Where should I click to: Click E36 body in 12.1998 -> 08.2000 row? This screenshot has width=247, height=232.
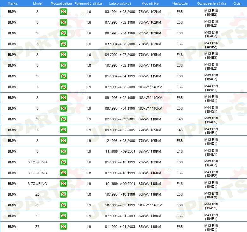pos(180,141)
